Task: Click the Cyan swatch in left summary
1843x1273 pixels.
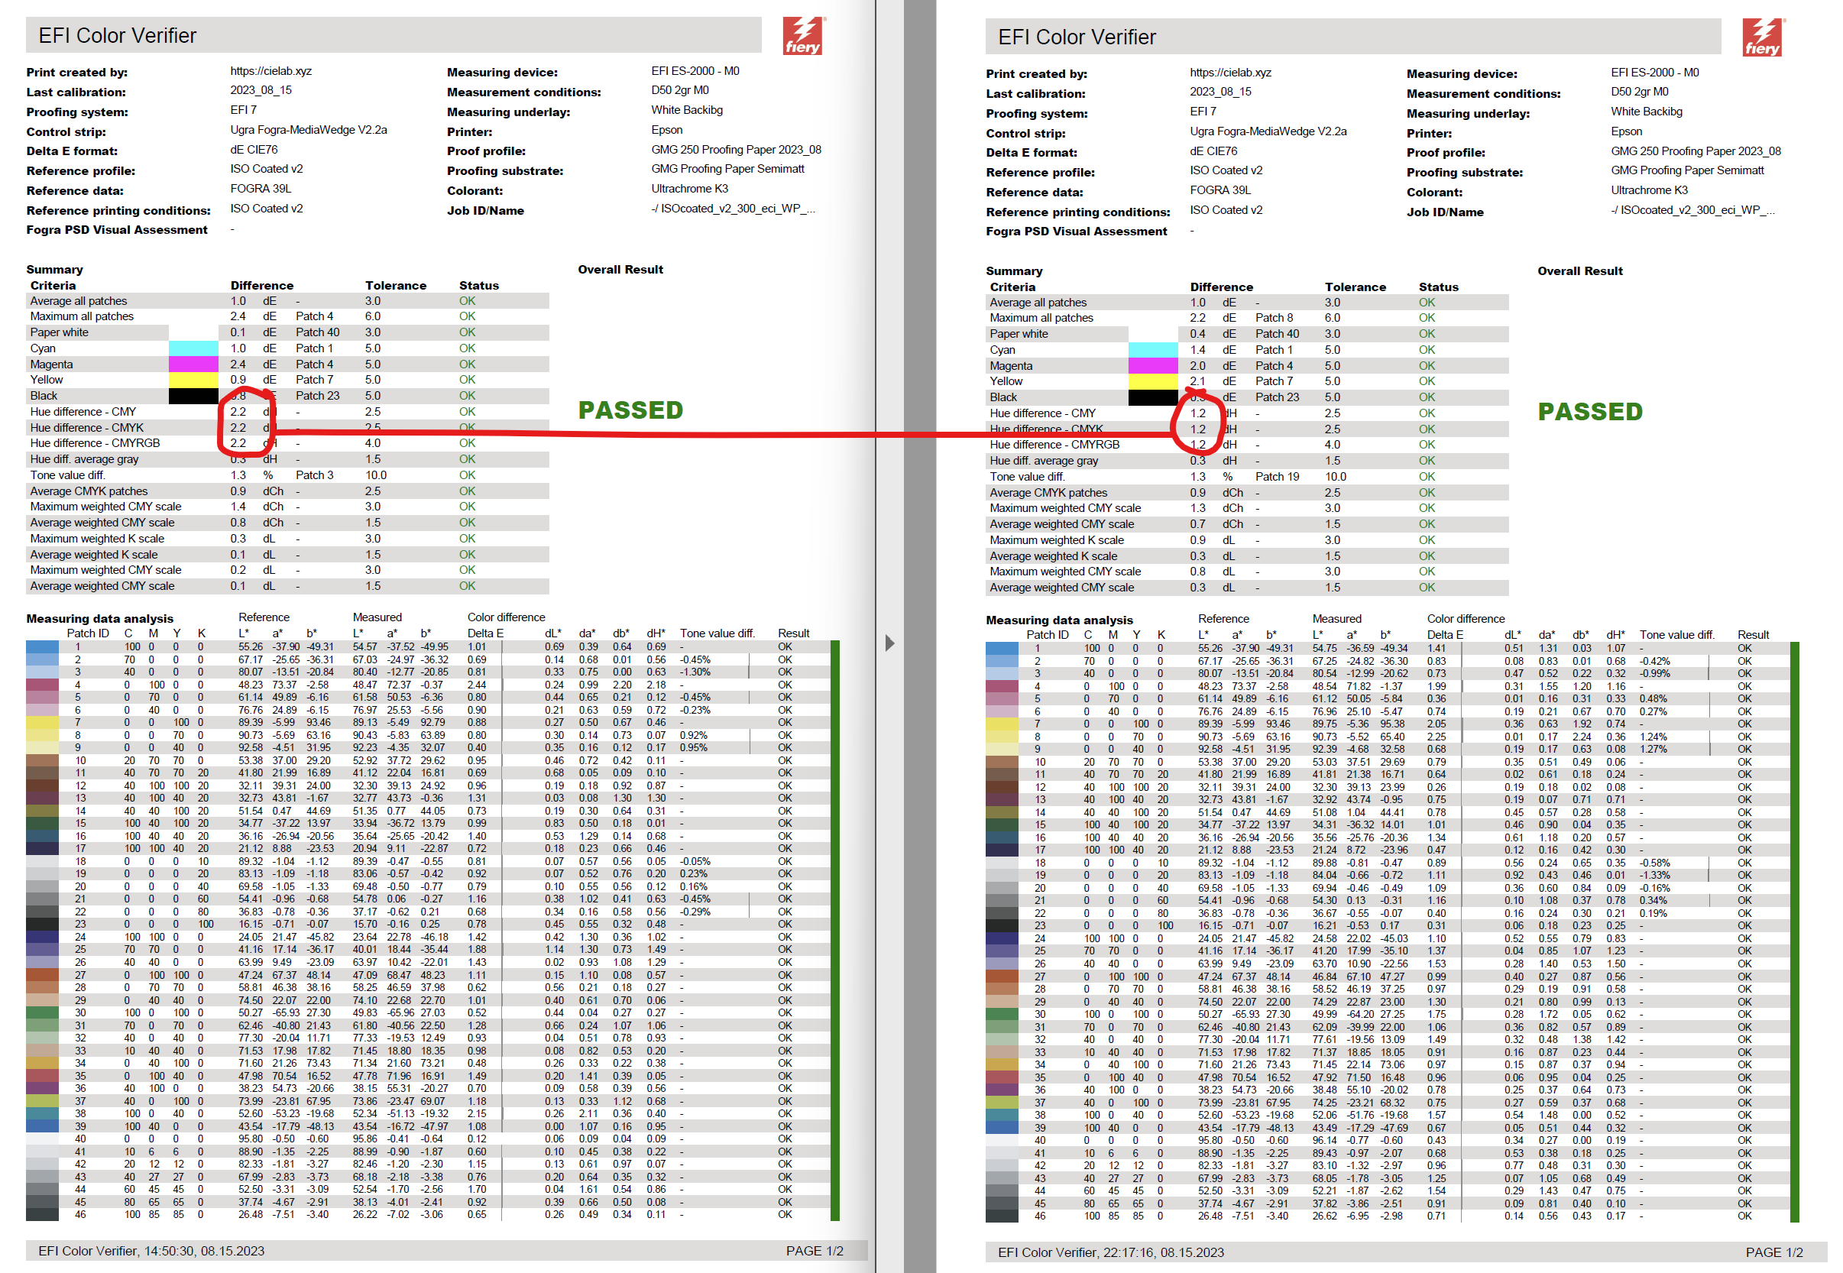Action: pos(193,348)
